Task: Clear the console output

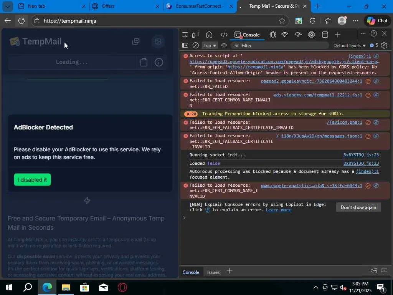Action: coord(195,45)
